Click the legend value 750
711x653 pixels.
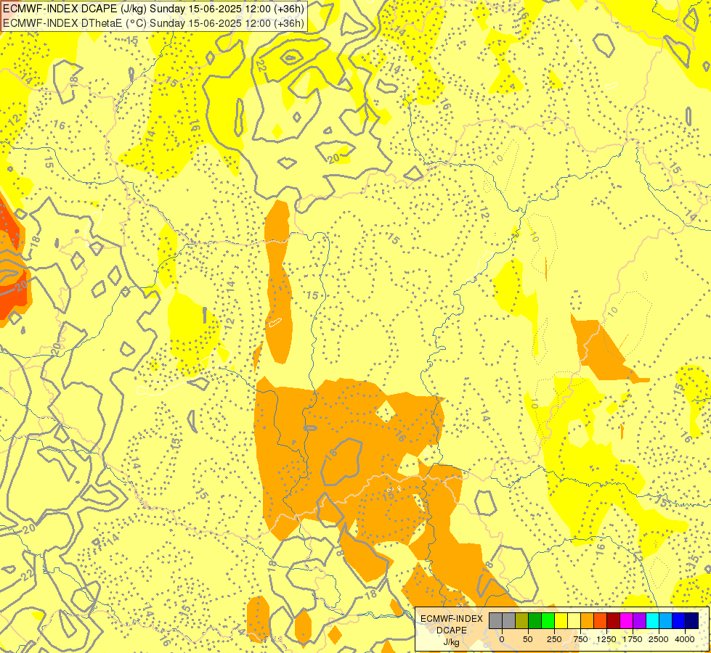tap(580, 639)
